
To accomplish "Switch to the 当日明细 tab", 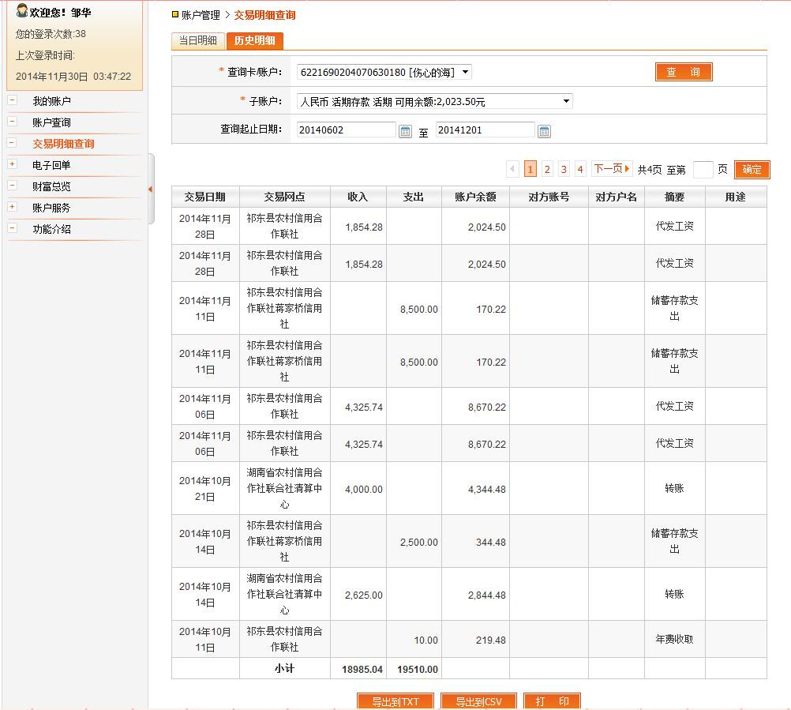I will tap(197, 41).
